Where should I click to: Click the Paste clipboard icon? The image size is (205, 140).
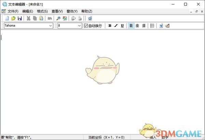[41, 18]
